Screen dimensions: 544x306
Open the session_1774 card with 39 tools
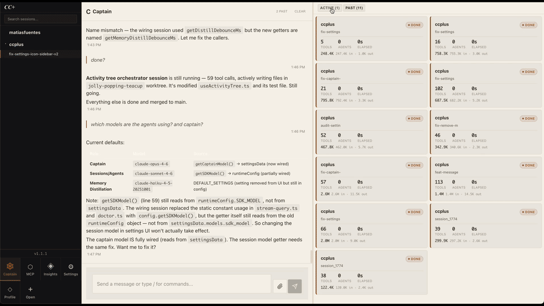click(x=486, y=226)
